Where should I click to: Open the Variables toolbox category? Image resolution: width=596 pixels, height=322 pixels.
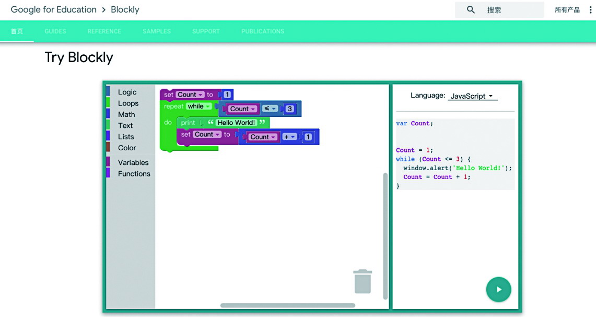click(x=131, y=162)
